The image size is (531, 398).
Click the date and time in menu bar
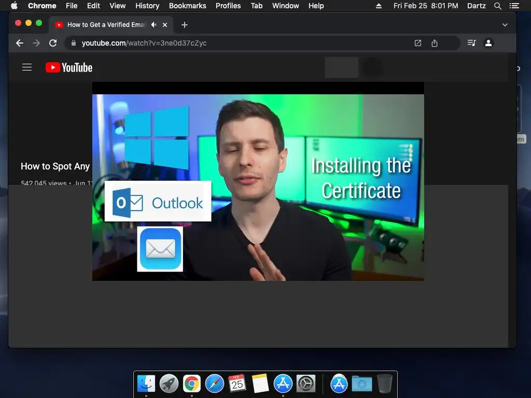426,6
